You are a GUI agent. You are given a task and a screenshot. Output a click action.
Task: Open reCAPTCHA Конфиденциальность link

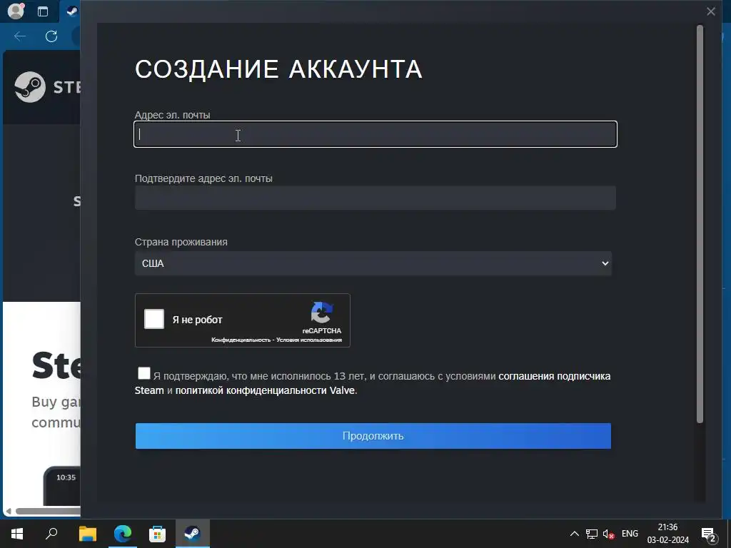tap(241, 340)
